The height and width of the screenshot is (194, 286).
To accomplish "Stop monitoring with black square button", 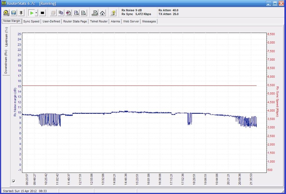I will click(x=42, y=13).
